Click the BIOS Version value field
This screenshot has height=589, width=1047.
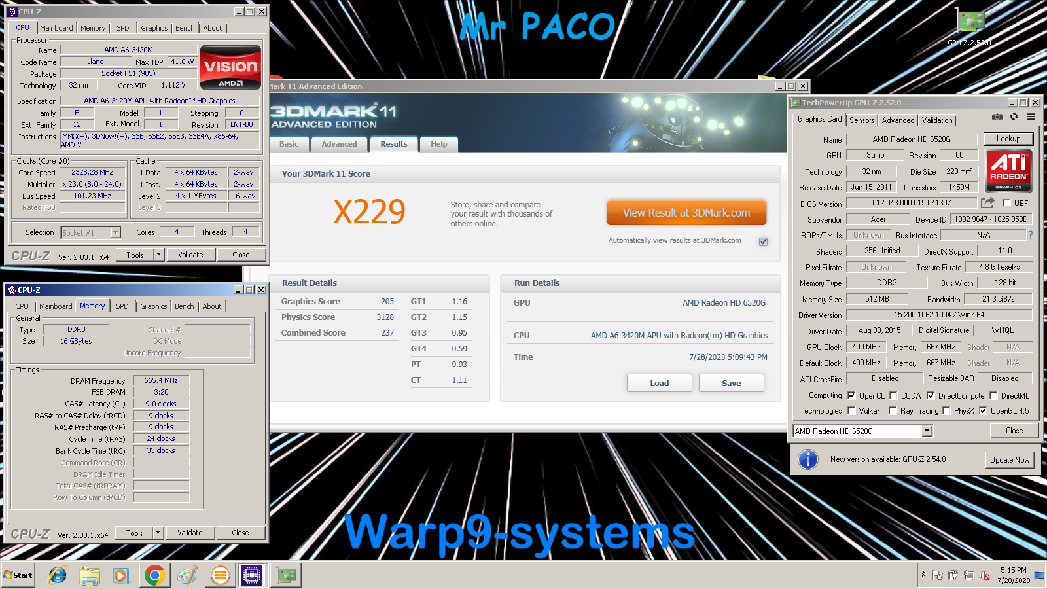pyautogui.click(x=912, y=203)
